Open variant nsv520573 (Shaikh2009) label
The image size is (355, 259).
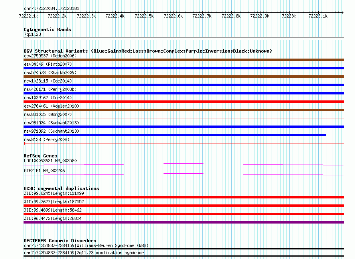(50, 73)
